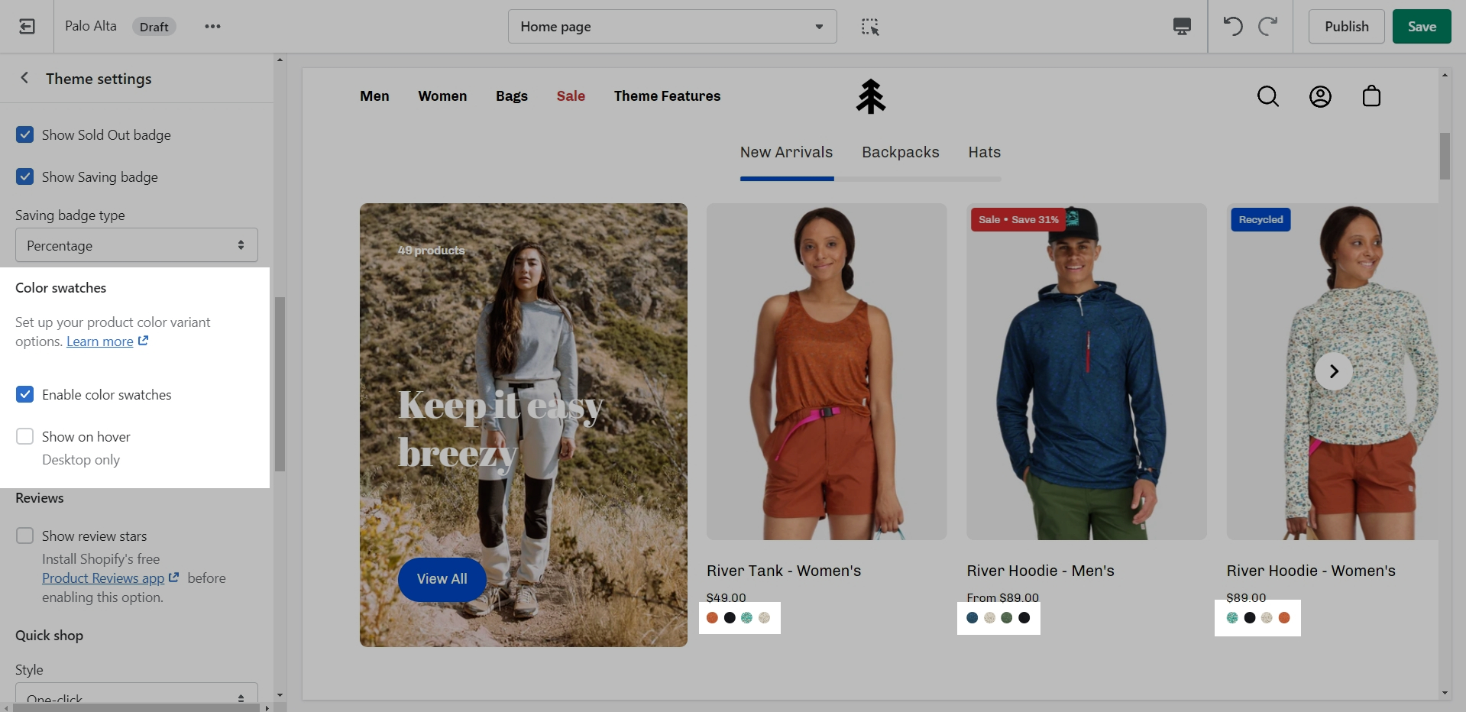Viewport: 1466px width, 712px height.
Task: Click the undo arrow icon
Action: [1232, 27]
